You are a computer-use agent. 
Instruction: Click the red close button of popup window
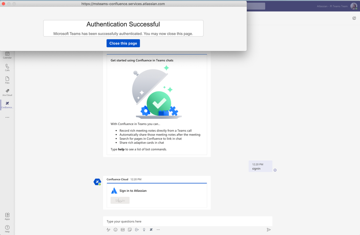point(4,4)
